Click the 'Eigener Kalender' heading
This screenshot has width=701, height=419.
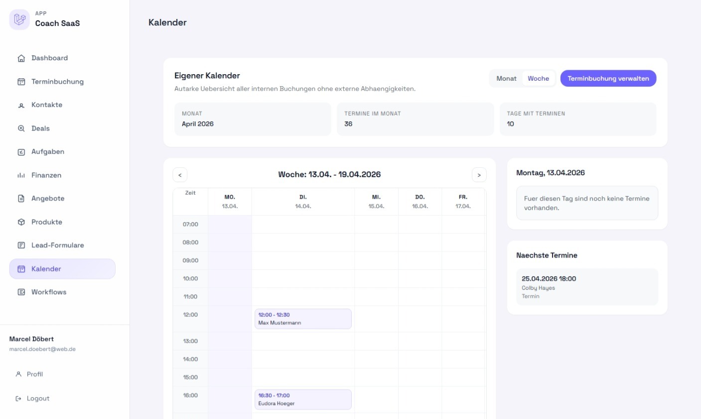coord(207,76)
